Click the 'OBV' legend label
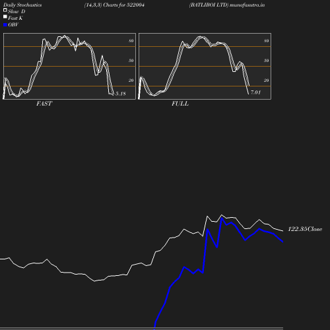The width and height of the screenshot is (330, 330). click(13, 24)
